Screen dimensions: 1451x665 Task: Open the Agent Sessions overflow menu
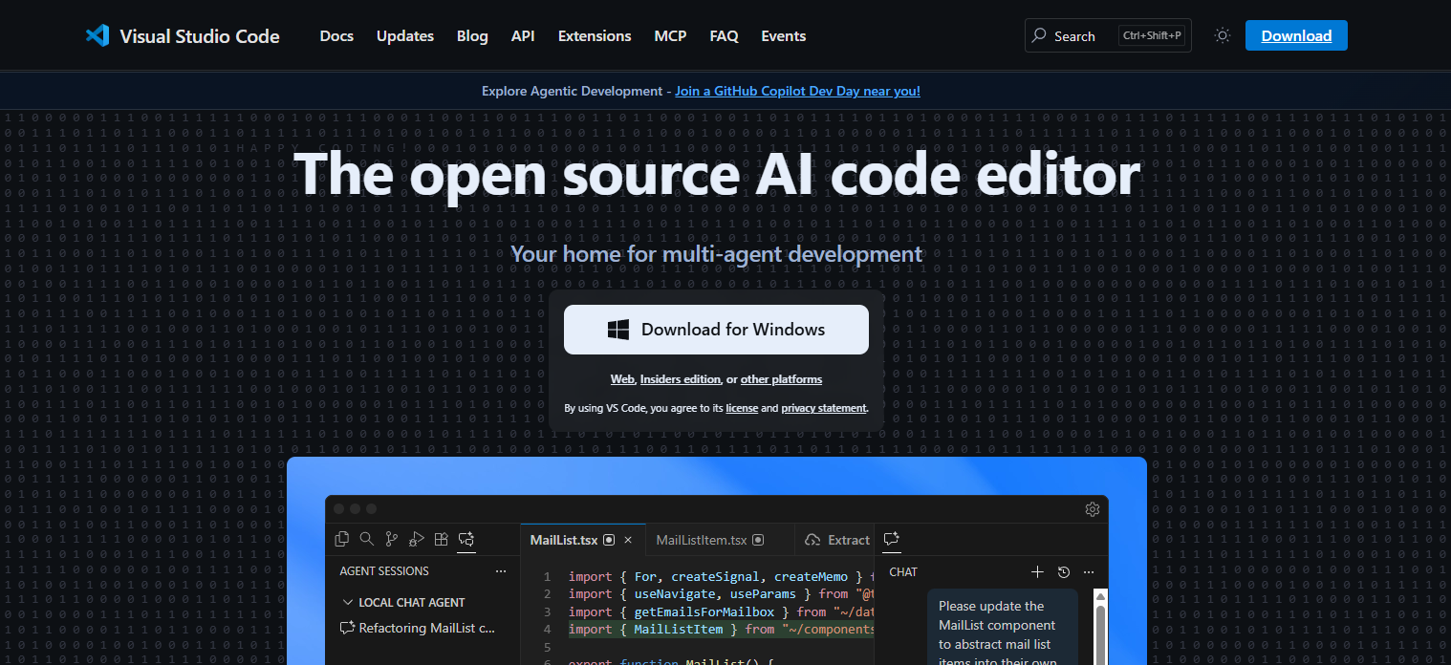[501, 570]
